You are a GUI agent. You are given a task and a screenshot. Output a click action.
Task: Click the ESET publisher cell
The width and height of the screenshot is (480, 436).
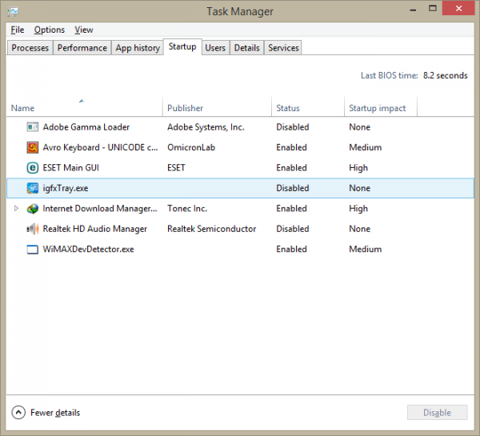[x=176, y=168]
